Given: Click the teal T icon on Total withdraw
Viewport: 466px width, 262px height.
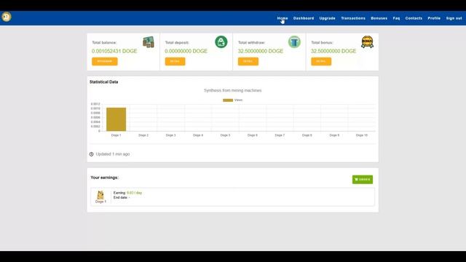Looking at the screenshot, I should tap(294, 42).
